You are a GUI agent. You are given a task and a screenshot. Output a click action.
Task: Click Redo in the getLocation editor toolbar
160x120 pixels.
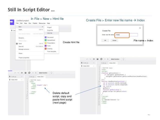(x=90, y=59)
